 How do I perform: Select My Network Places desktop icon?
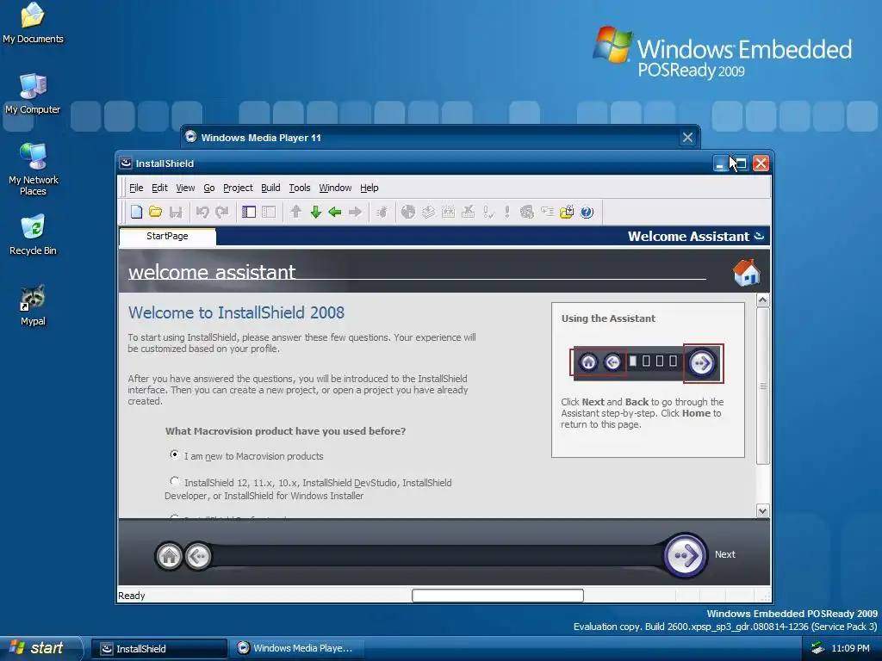(x=33, y=169)
